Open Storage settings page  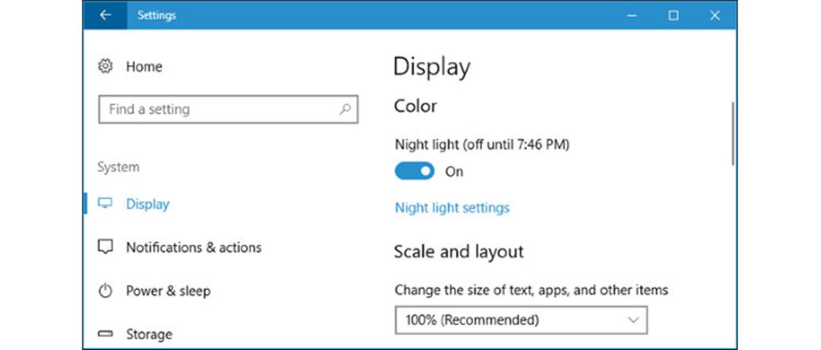[149, 334]
